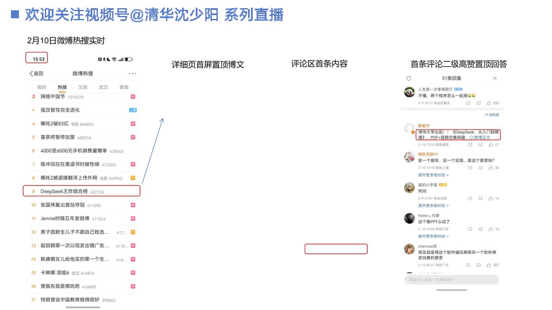Open the DeepSeek王炸组合榜 trending topic
The height and width of the screenshot is (310, 552).
pos(64,191)
